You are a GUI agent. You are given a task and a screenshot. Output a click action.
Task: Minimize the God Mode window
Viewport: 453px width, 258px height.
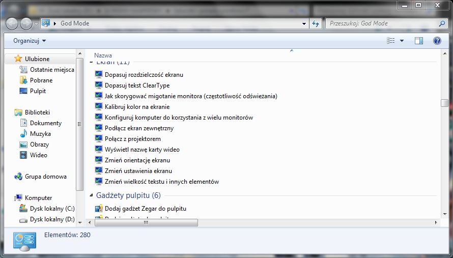coord(405,5)
